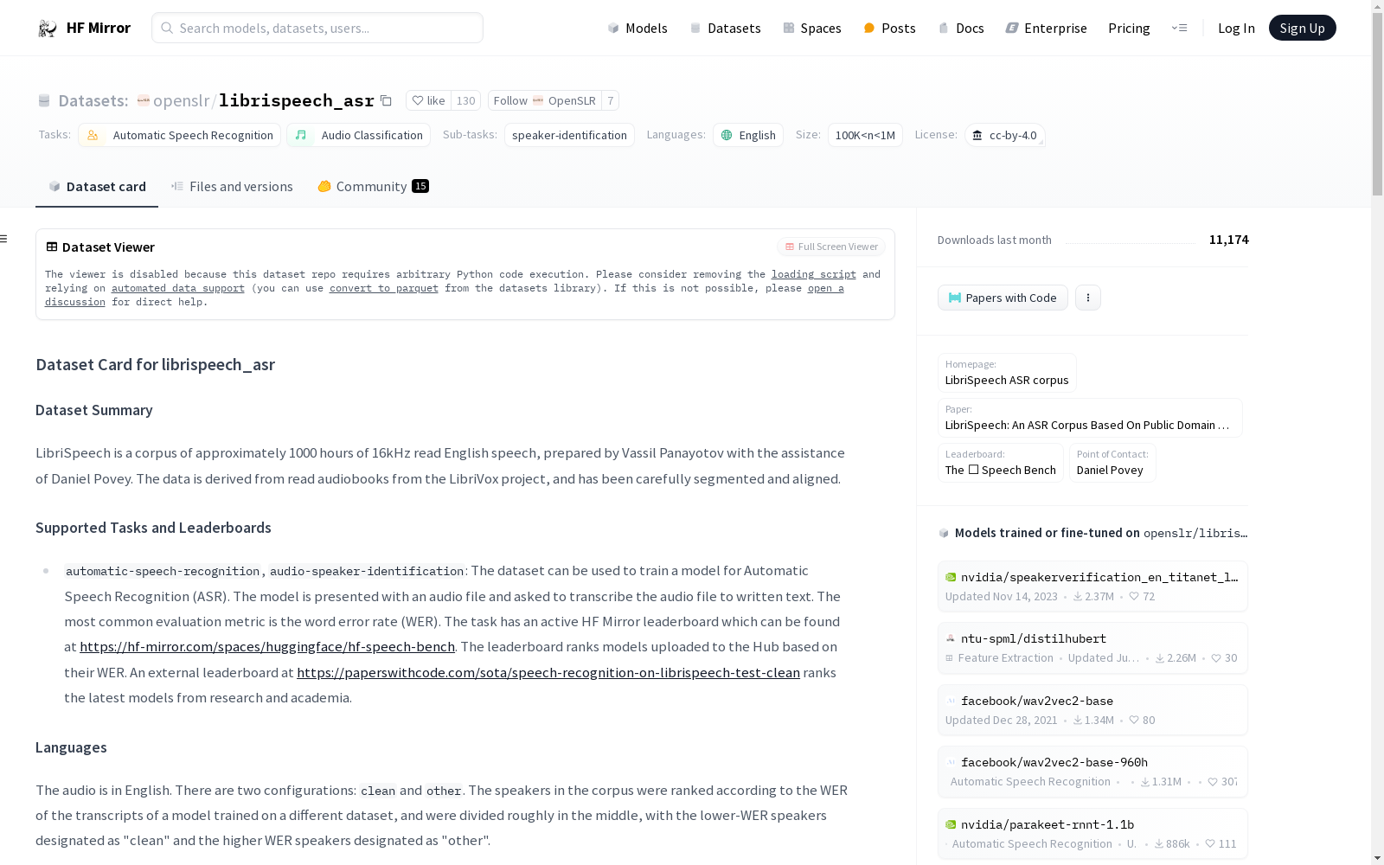Click the Supported Tasks and Leaderboards heading
Screen dimensions: 1384x865
click(153, 528)
